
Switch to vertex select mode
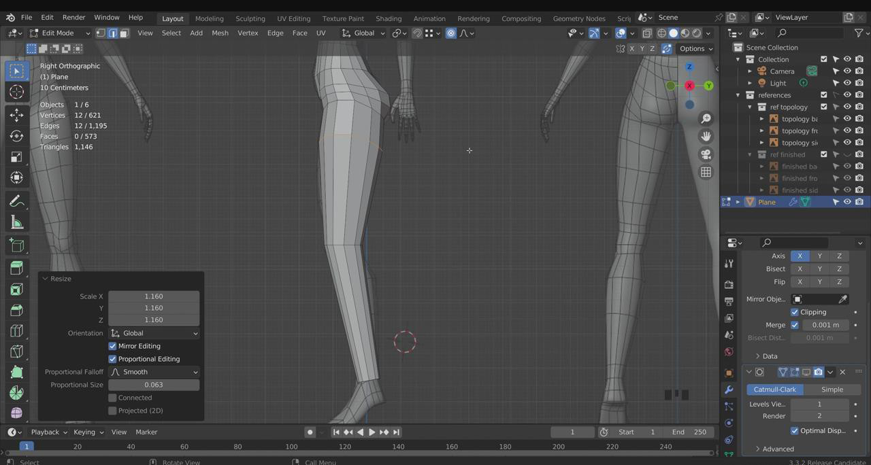click(x=101, y=33)
